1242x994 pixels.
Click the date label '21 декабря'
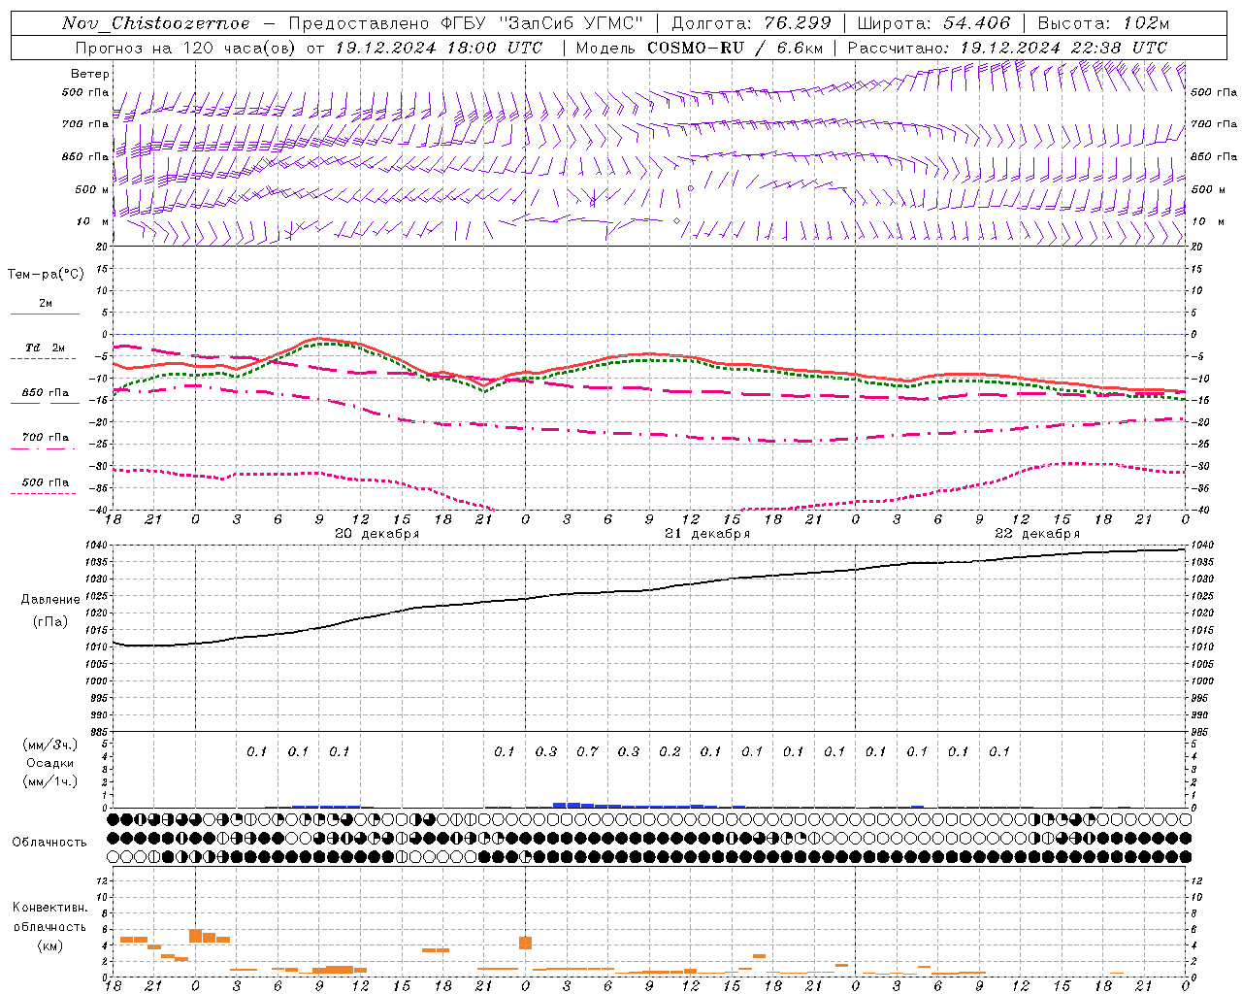706,534
